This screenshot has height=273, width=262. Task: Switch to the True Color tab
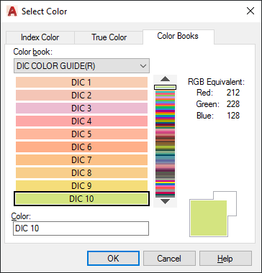[x=109, y=37]
